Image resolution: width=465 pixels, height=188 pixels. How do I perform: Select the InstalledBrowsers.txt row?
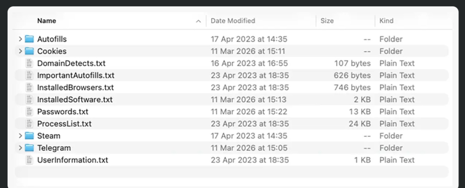(x=232, y=87)
